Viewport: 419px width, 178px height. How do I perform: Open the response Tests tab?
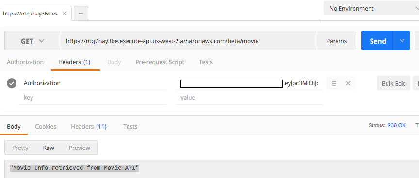[130, 127]
